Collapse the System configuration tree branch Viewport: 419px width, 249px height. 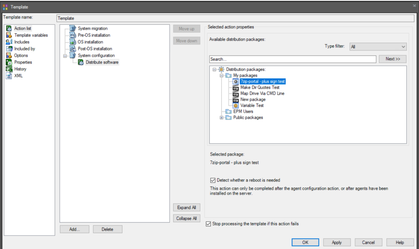coord(64,55)
